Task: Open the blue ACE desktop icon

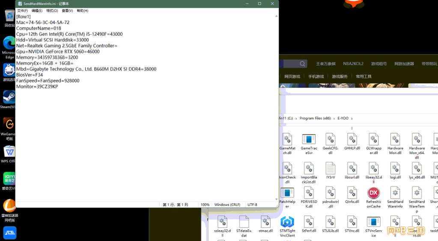Action: [10, 233]
